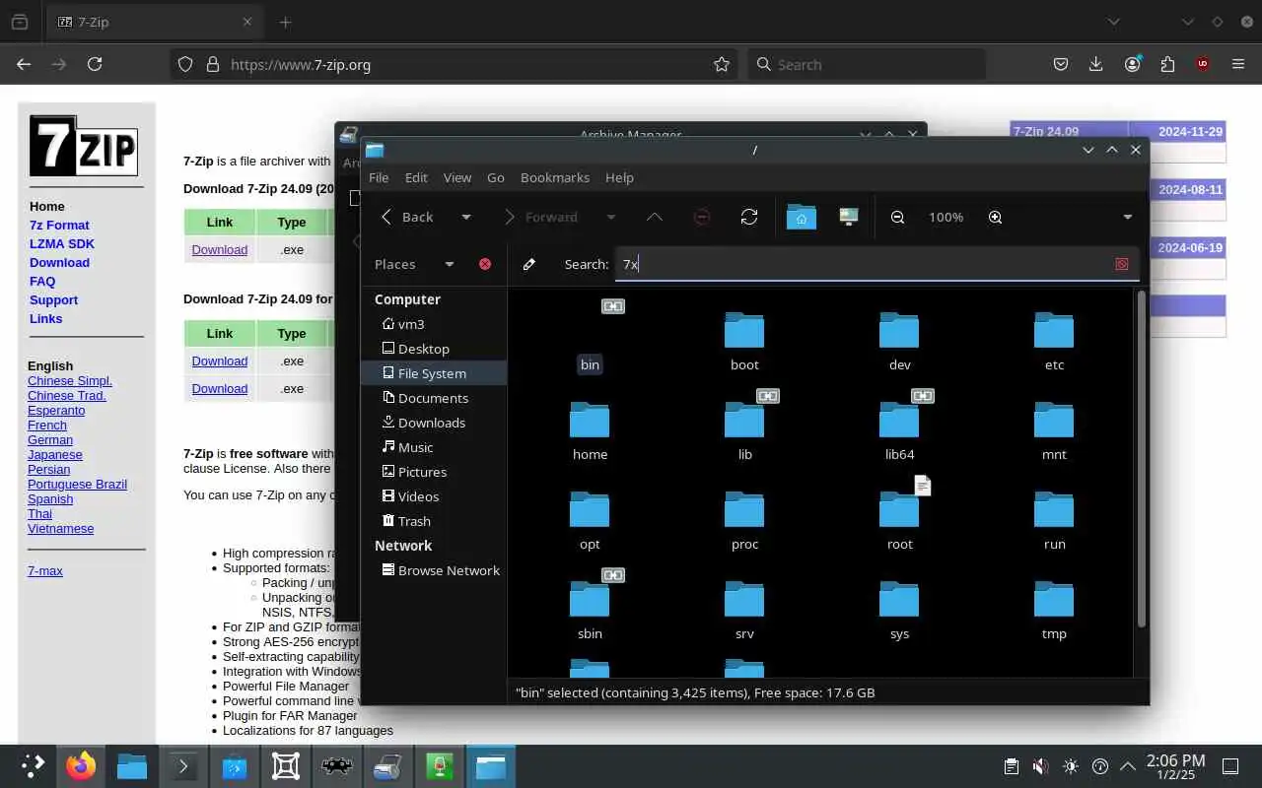Image resolution: width=1262 pixels, height=788 pixels.
Task: Select the sys folder
Action: pyautogui.click(x=899, y=611)
